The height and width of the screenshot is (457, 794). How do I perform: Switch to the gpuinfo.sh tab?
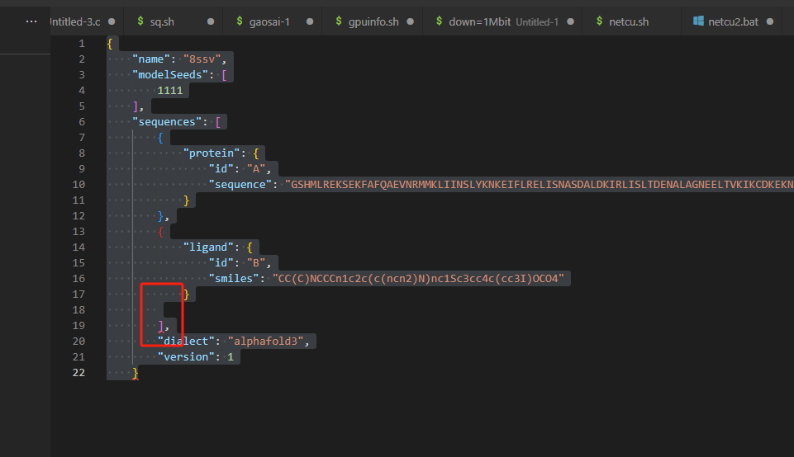pos(372,21)
